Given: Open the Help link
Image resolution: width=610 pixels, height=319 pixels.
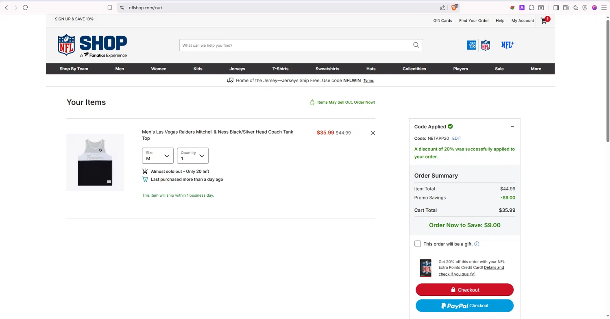Looking at the screenshot, I should (x=500, y=20).
